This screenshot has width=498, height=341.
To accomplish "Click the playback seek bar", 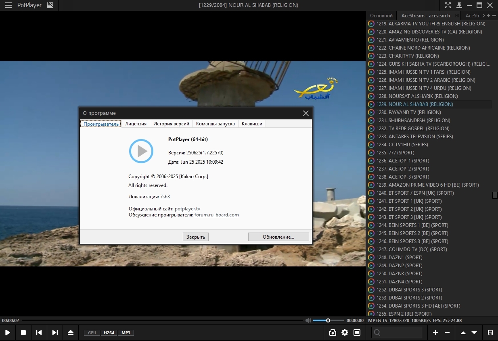I will (162, 320).
